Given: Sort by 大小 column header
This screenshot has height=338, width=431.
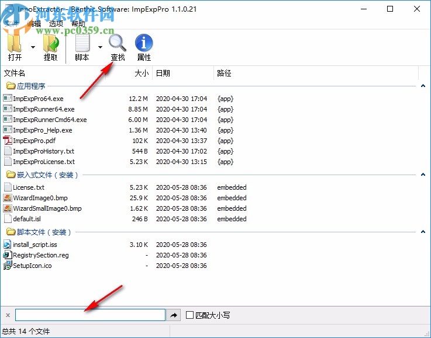Looking at the screenshot, I should 129,73.
